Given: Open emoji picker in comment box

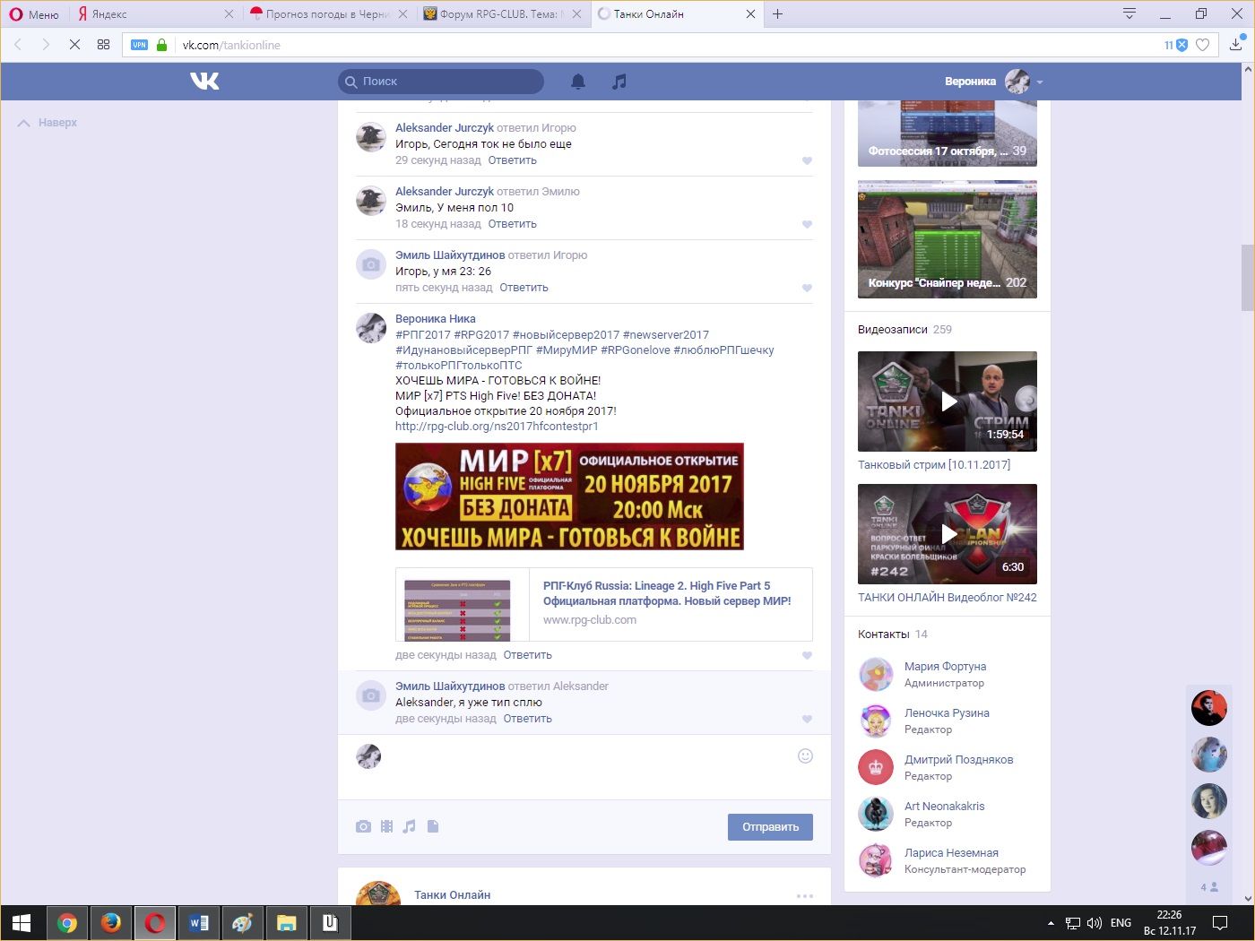Looking at the screenshot, I should pyautogui.click(x=805, y=755).
